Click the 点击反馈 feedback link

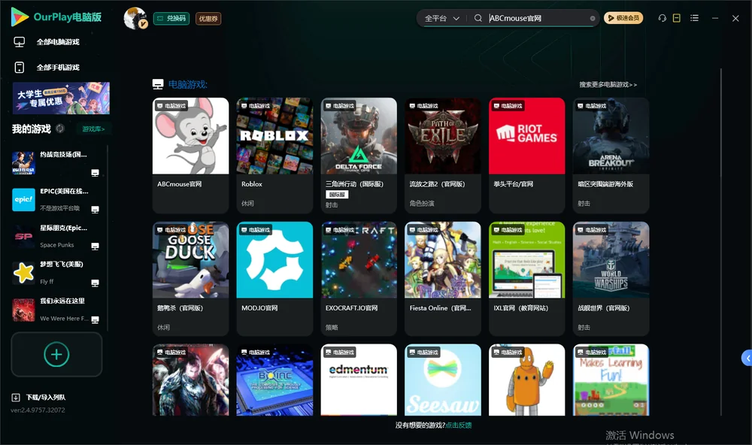pyautogui.click(x=459, y=425)
